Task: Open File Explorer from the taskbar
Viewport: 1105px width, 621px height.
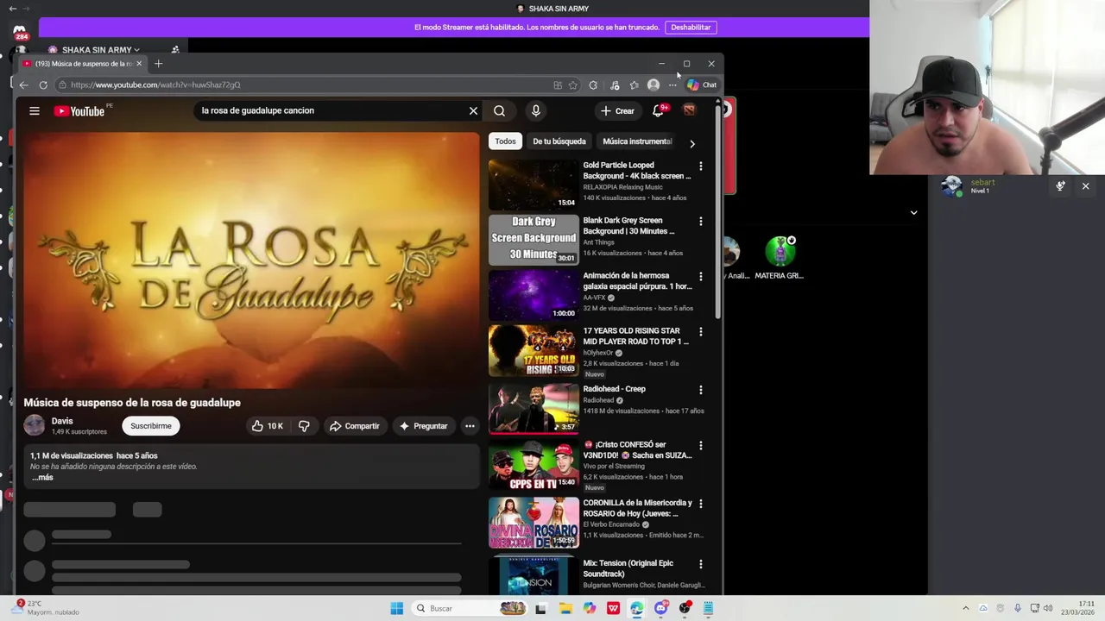Action: click(x=565, y=608)
